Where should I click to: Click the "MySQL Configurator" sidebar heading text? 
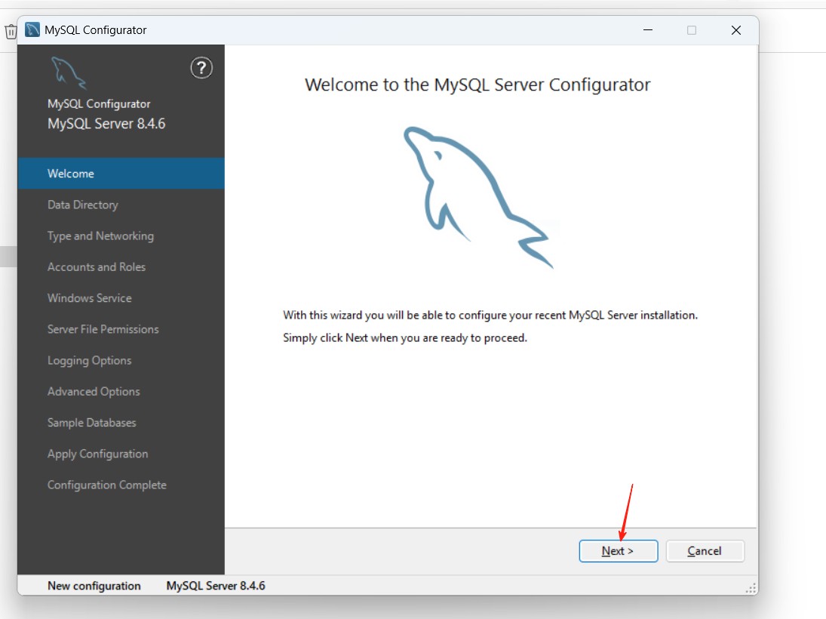pyautogui.click(x=99, y=104)
